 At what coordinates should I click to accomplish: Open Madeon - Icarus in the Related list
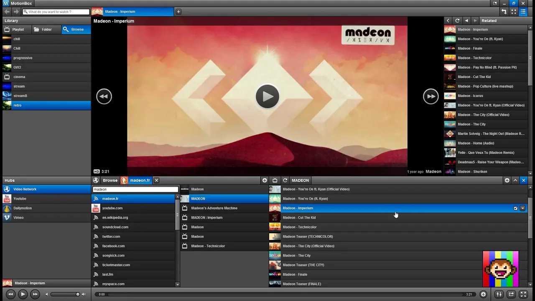pos(486,96)
